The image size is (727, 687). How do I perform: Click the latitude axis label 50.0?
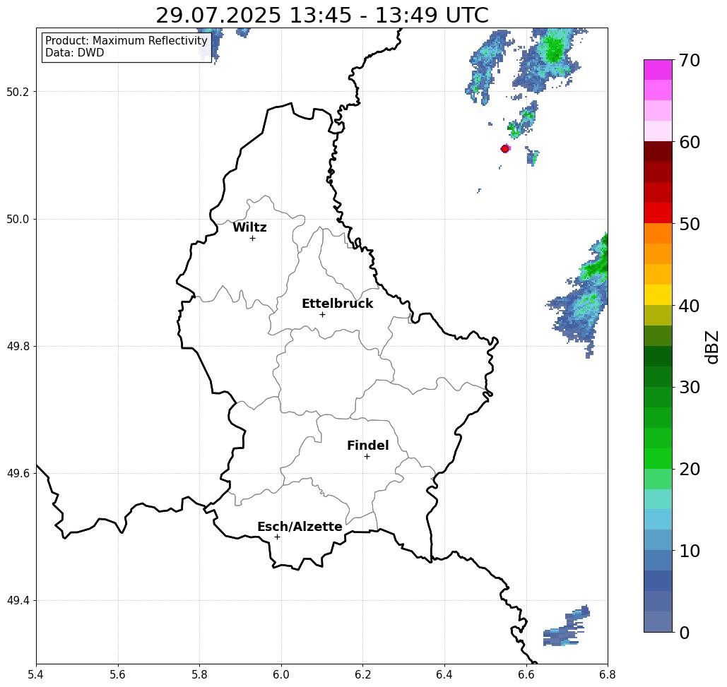(17, 219)
